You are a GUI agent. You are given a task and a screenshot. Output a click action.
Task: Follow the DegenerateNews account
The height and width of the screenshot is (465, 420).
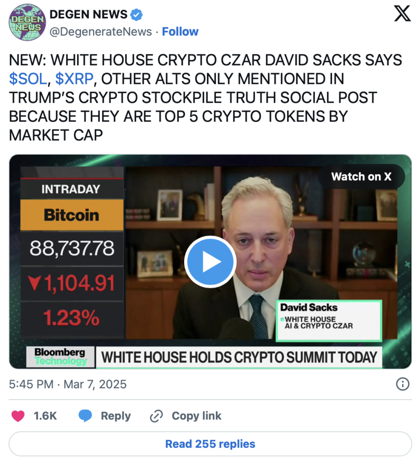click(180, 31)
